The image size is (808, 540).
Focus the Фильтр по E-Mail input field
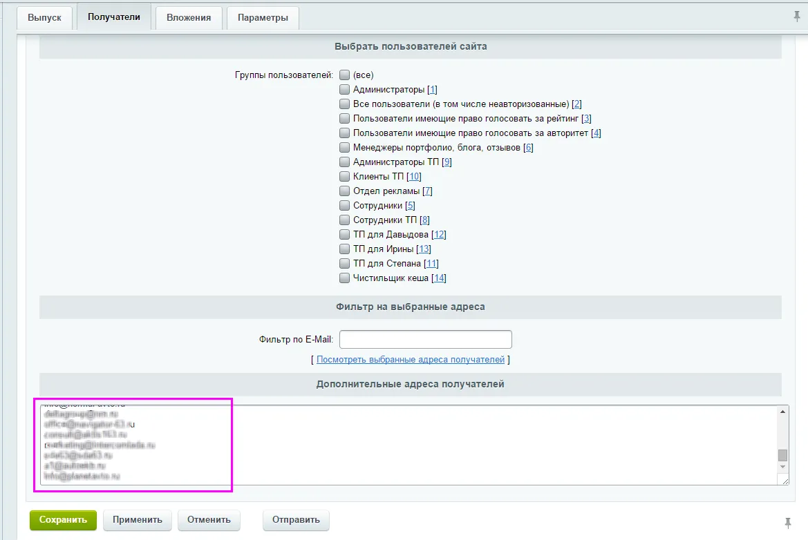pos(425,340)
